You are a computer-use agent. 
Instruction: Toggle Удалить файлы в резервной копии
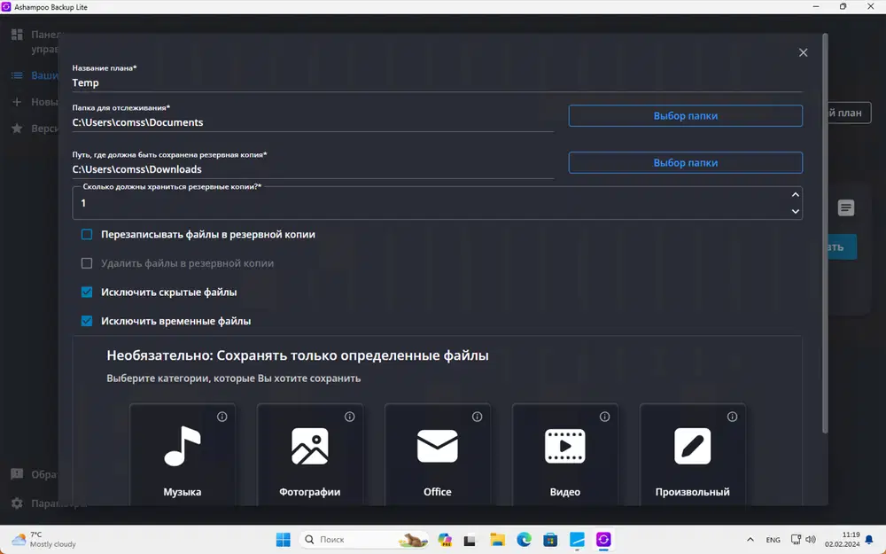click(87, 263)
